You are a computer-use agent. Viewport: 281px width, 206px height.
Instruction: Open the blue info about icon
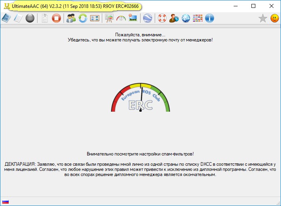pyautogui.click(x=210, y=18)
